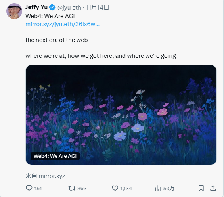Image resolution: width=224 pixels, height=197 pixels.
Task: Open the @jyu_eth handle
Action: (x=69, y=8)
